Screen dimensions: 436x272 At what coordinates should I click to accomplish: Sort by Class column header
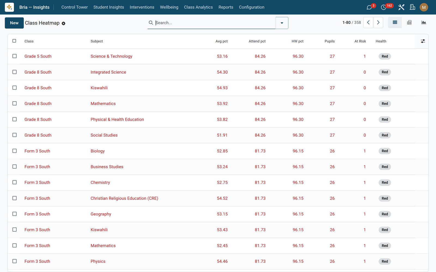tap(29, 41)
